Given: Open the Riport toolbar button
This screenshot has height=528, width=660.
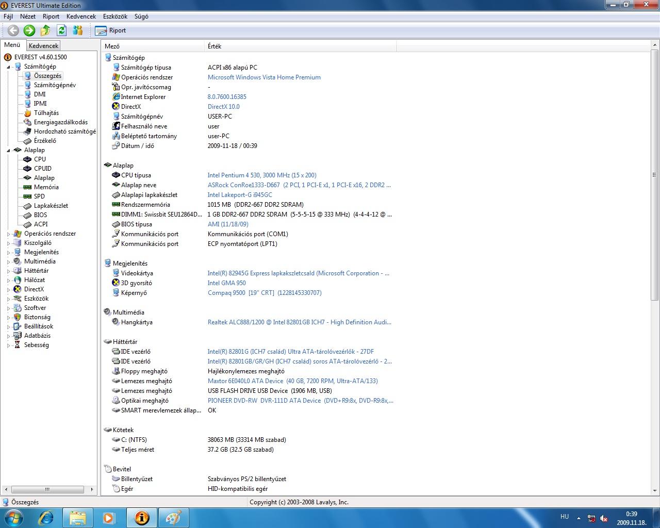Looking at the screenshot, I should point(111,30).
